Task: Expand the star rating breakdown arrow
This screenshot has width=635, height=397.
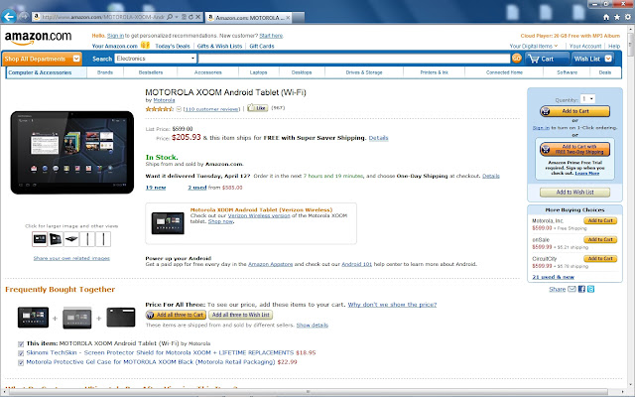Action: point(179,109)
